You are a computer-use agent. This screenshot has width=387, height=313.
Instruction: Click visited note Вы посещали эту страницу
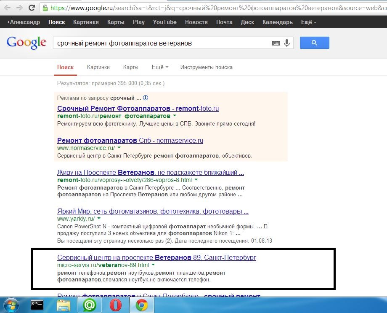pyautogui.click(x=164, y=241)
